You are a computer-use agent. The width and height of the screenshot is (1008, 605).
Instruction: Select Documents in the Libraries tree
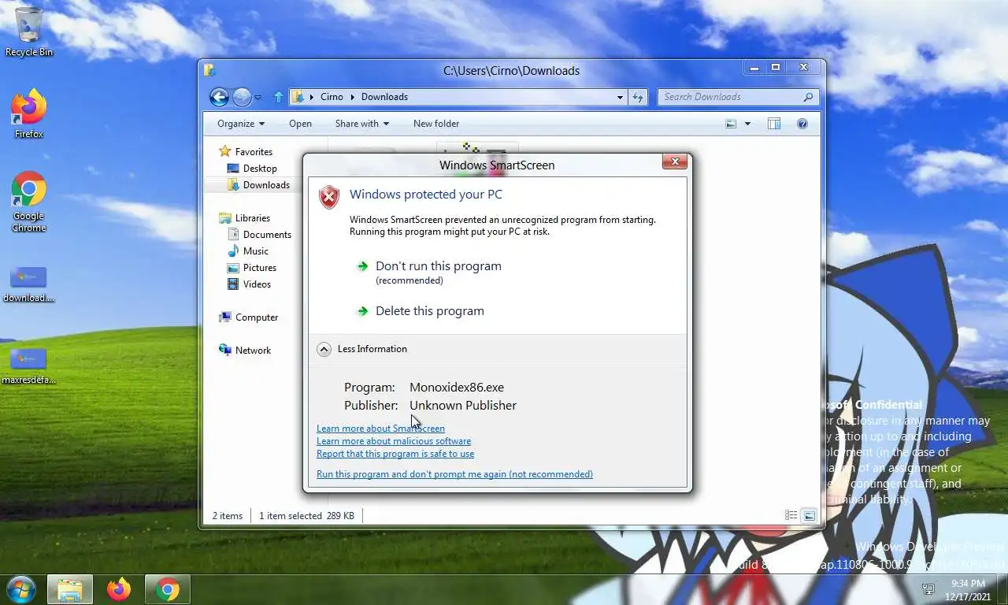coord(260,235)
